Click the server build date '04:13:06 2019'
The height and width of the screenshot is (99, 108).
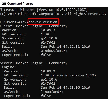coord(77,88)
